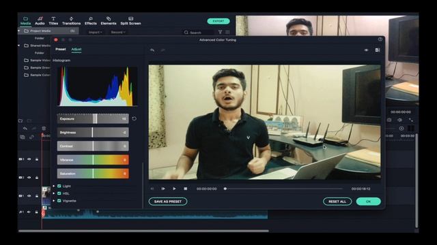Uncheck the Vignette checkbox
The image size is (437, 245).
[x=59, y=201]
